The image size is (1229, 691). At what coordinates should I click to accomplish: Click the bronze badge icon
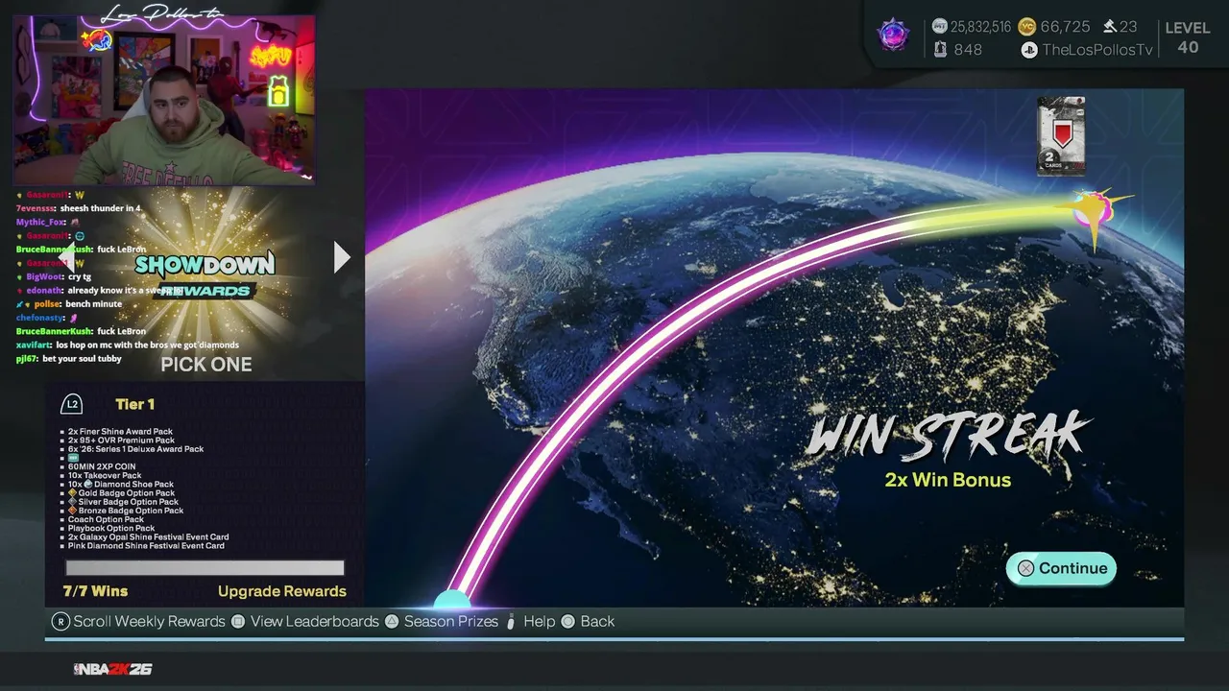pos(73,511)
